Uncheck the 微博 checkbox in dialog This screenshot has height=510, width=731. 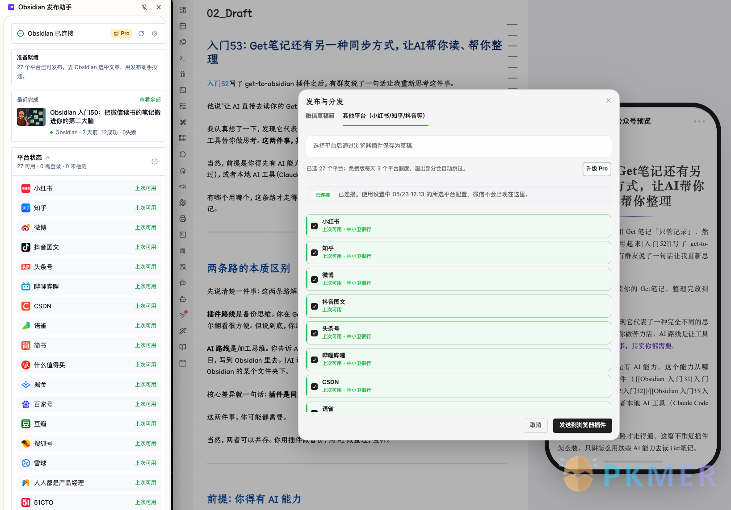(315, 280)
